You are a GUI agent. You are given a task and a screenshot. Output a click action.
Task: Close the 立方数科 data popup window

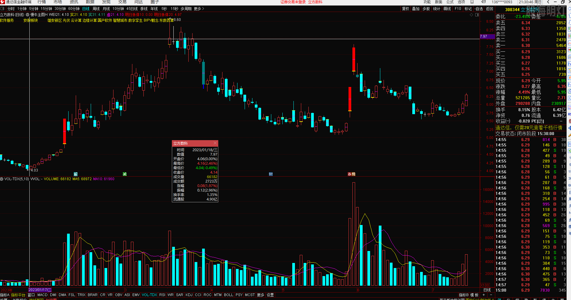[215, 143]
